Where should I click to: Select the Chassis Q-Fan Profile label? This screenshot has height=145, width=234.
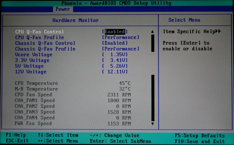click(x=45, y=49)
